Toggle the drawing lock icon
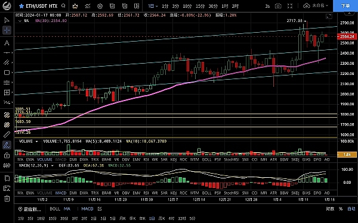This screenshot has width=358, height=223. (x=7, y=155)
